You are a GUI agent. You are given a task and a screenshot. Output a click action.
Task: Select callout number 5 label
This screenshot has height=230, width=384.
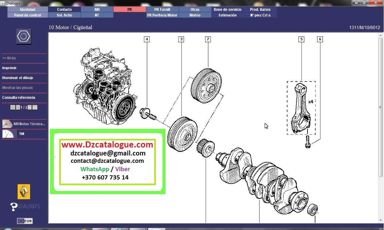pyautogui.click(x=301, y=39)
